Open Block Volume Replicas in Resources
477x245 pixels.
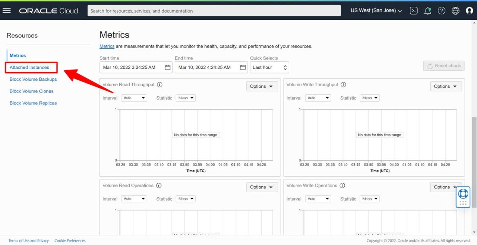tap(33, 103)
